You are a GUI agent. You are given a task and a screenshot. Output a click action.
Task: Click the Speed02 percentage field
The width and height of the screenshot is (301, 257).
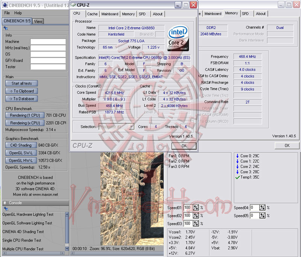[188, 216]
